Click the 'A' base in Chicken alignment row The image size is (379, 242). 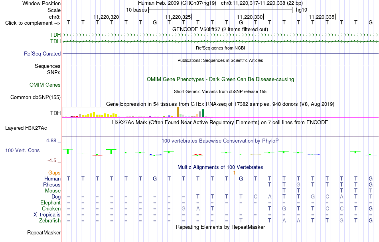198,208
